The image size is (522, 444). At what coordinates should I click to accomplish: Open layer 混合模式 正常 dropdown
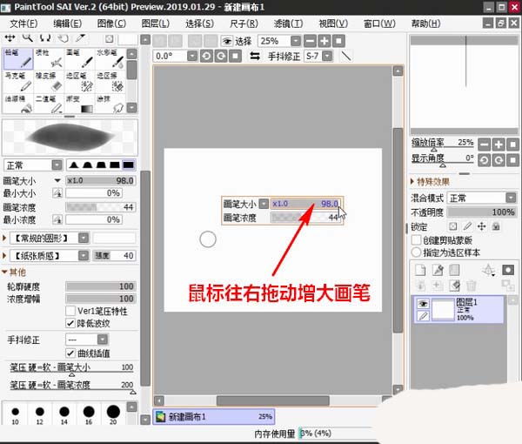[x=481, y=198]
